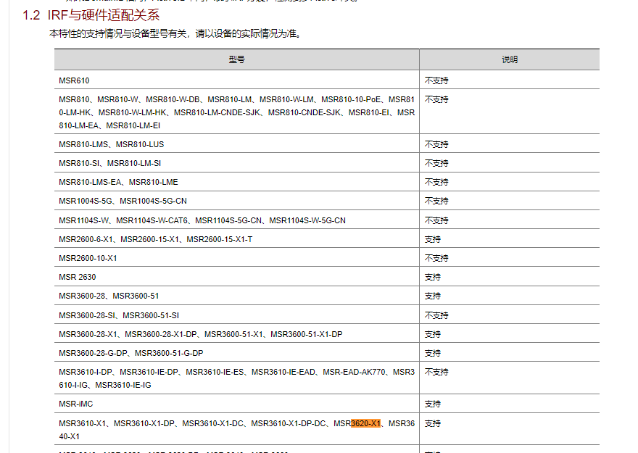This screenshot has width=638, height=453.
Task: Click '不支持' in the MSR3610-I-DP row
Action: pos(436,372)
